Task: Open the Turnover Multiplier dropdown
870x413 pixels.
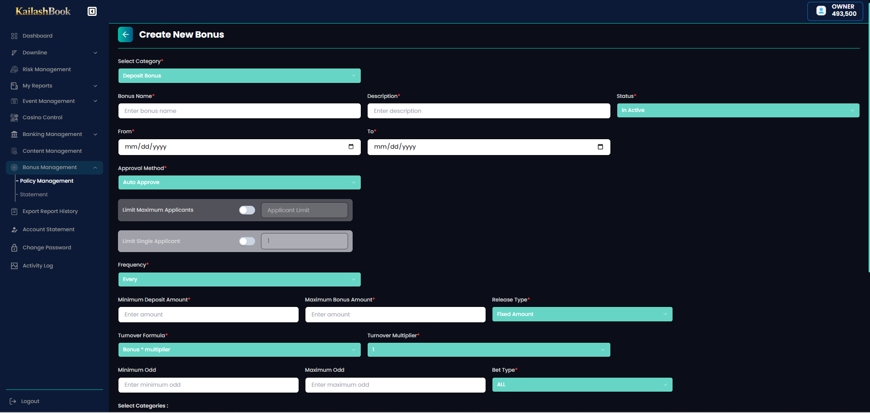Action: coord(489,350)
